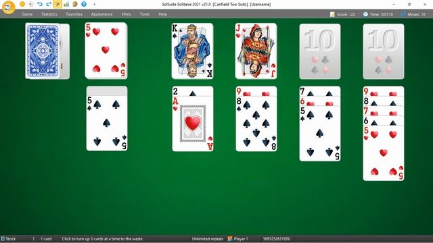Select the 5 of spades reserve card
This screenshot has width=433, height=243.
(107, 123)
